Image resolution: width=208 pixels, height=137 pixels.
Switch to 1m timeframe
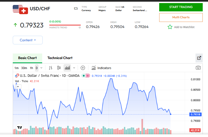pyautogui.click(x=17, y=68)
